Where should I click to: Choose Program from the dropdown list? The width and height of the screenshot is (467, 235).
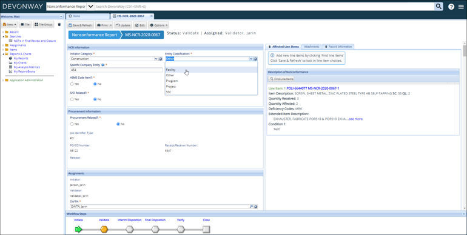pos(211,81)
